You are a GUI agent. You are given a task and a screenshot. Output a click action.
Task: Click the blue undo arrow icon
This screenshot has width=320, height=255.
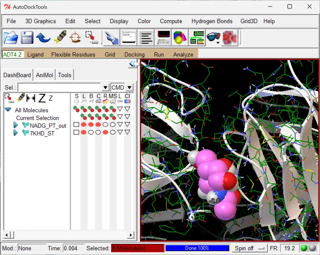[x=43, y=37]
